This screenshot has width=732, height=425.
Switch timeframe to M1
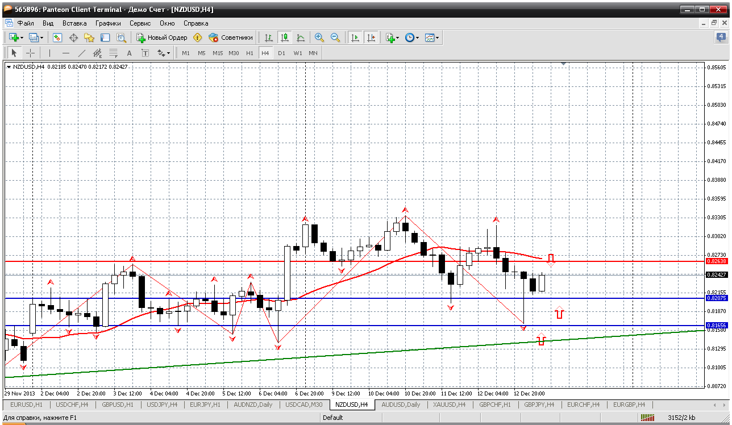186,53
